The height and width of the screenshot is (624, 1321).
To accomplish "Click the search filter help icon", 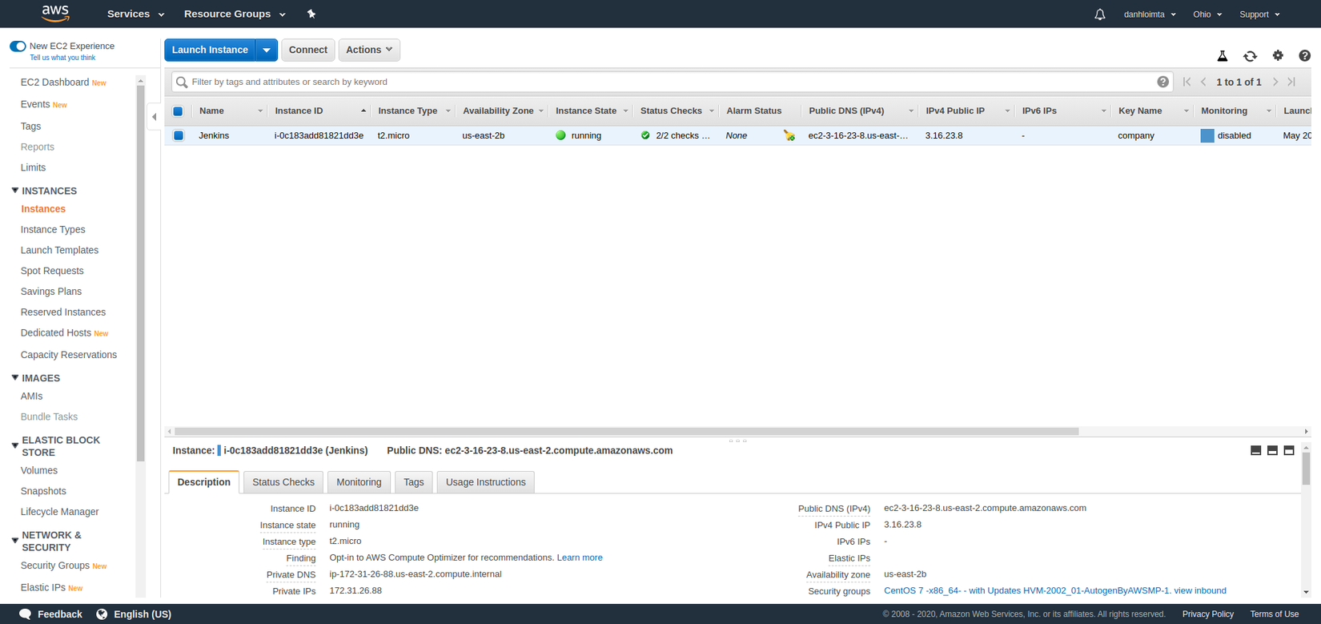I will 1162,82.
